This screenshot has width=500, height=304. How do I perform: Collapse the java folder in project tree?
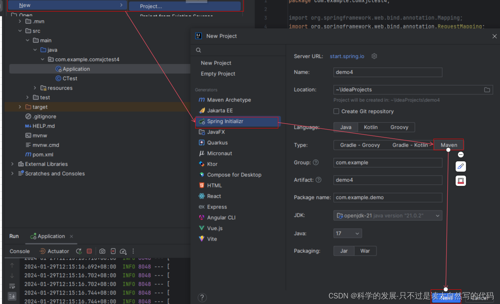click(35, 50)
